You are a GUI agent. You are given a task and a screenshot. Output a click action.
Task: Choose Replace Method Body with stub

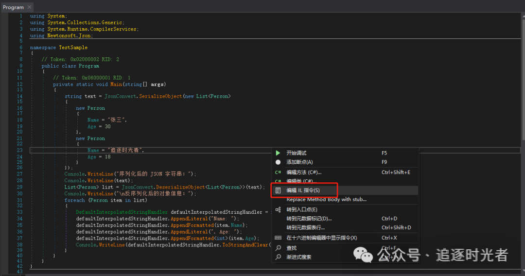coord(326,199)
